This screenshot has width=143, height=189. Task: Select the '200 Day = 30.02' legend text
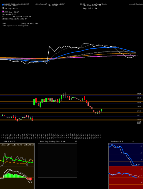pyautogui.click(x=12, y=12)
